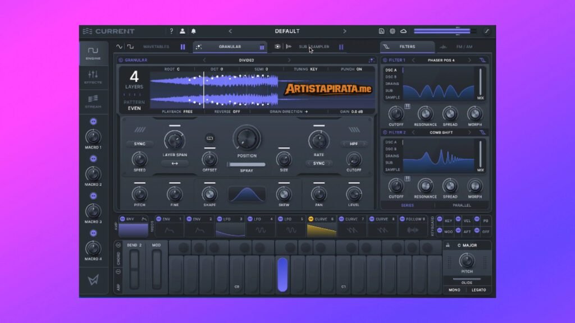Viewport: 575px width, 323px height.
Task: Open the Stream page in the sidebar
Action: [93, 101]
